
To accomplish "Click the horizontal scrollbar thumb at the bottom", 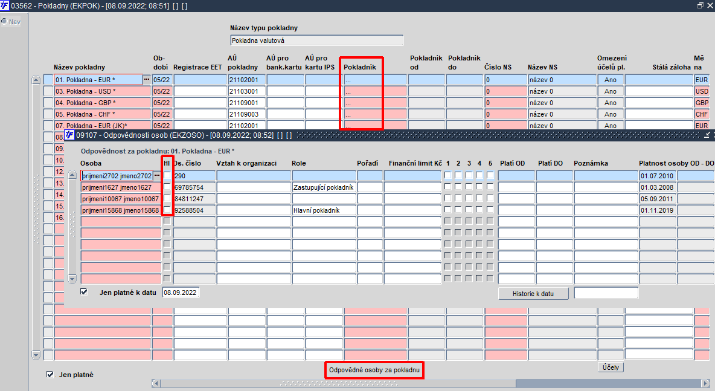I will [x=338, y=383].
